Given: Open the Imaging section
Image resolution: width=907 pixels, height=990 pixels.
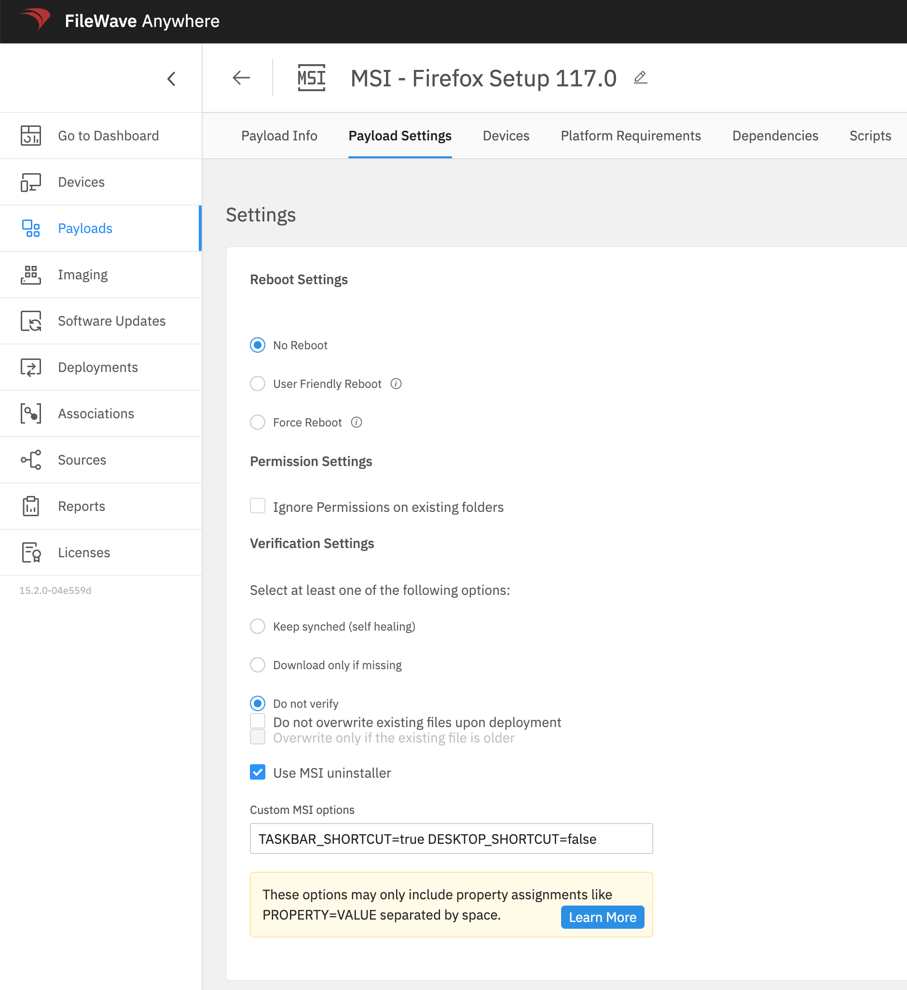Looking at the screenshot, I should click(82, 275).
